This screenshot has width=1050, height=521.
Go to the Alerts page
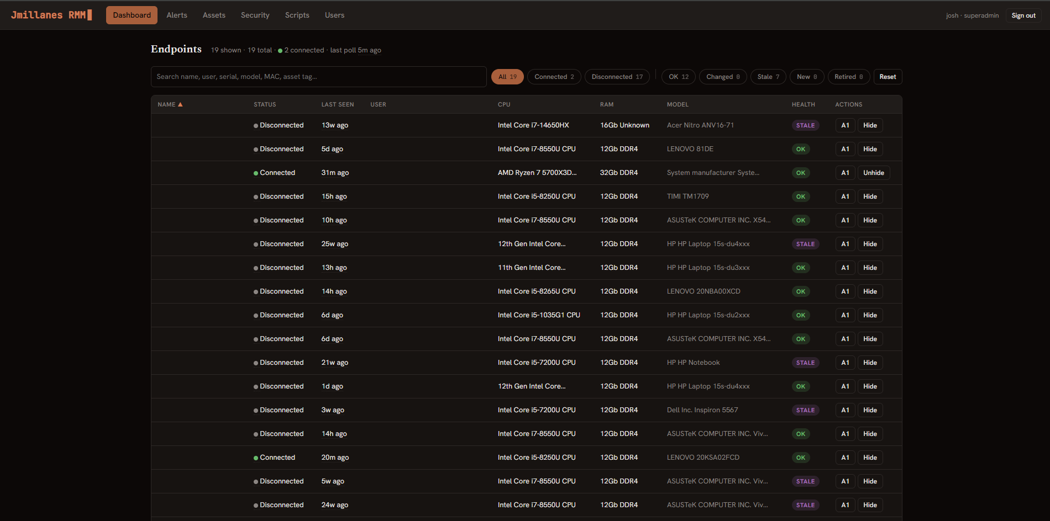[177, 15]
